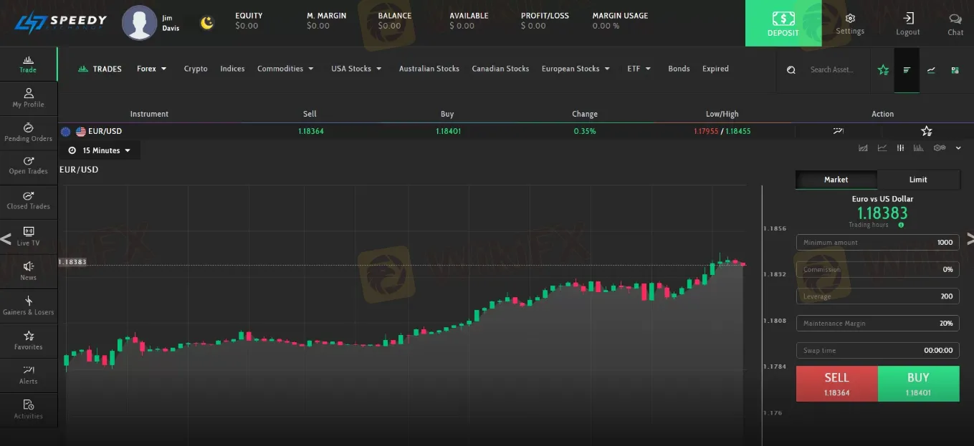Open Favorites from sidebar

(x=28, y=340)
